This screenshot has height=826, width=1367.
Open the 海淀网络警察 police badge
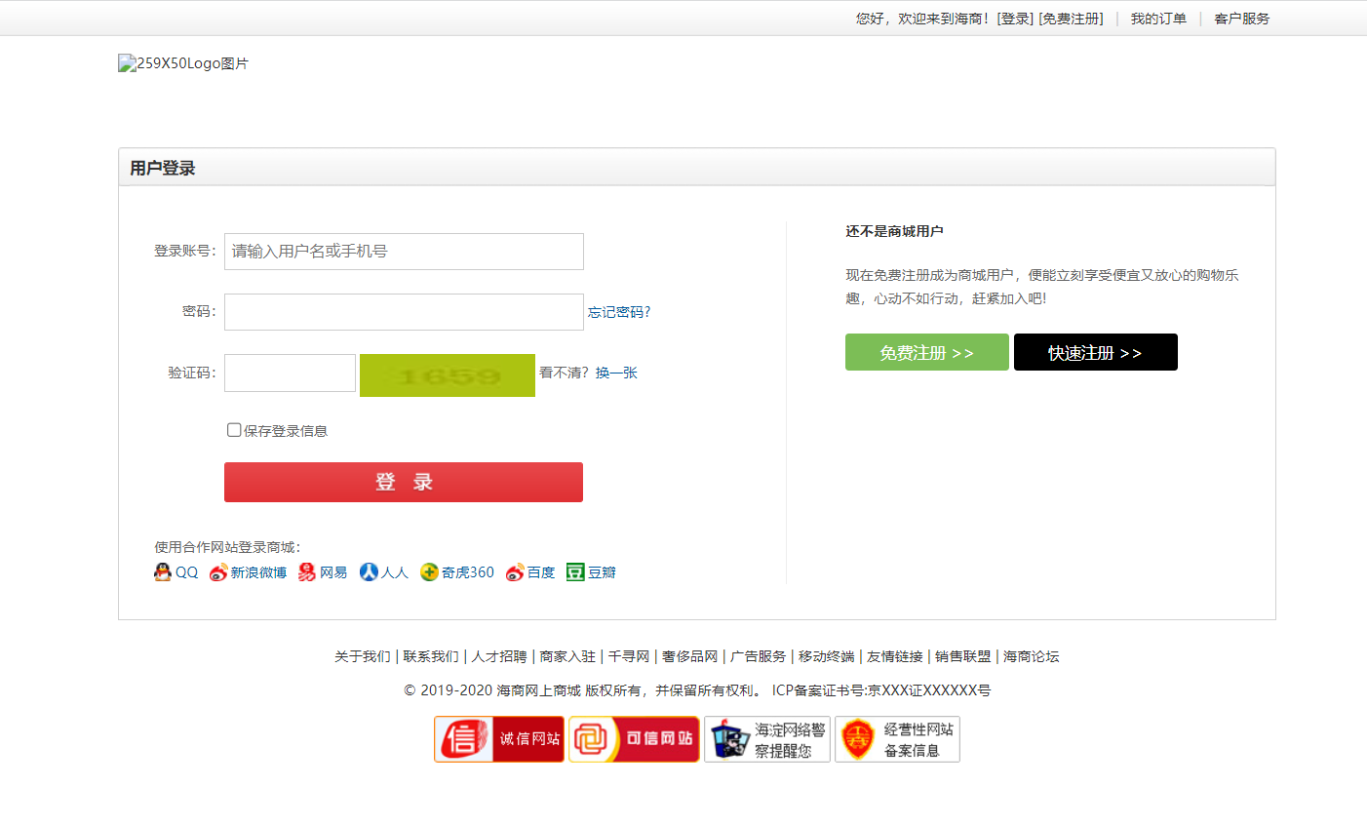[767, 739]
